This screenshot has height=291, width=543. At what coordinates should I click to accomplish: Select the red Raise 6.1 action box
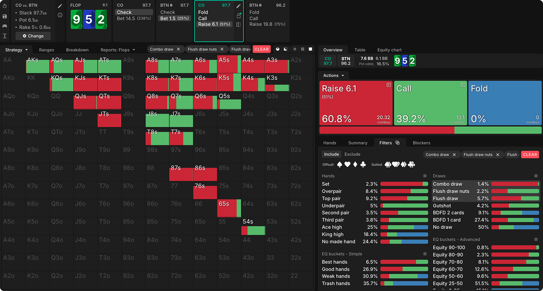coord(356,103)
